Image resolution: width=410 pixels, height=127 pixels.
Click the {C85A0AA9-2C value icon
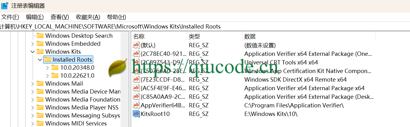[136, 97]
